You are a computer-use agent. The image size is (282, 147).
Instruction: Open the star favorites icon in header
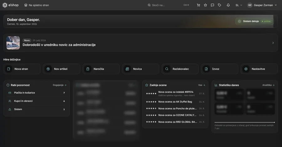(205, 5)
